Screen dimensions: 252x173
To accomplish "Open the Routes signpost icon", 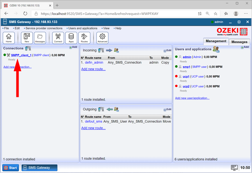I will (x=84, y=38).
